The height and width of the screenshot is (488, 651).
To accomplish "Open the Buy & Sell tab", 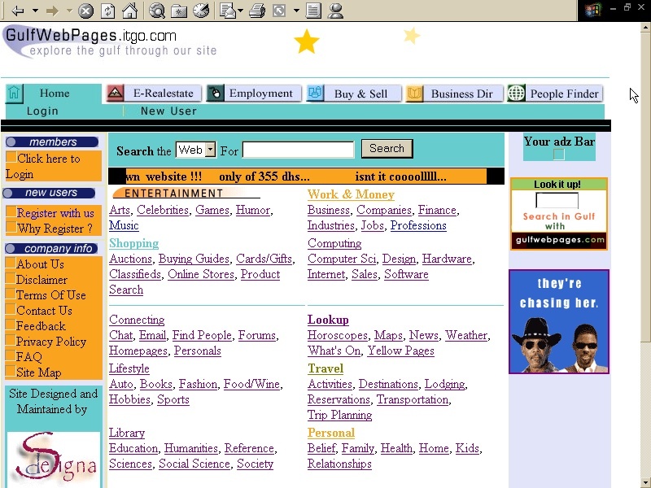I will point(354,94).
